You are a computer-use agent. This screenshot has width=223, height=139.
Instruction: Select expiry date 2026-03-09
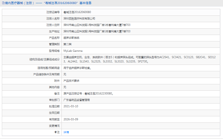71,119
